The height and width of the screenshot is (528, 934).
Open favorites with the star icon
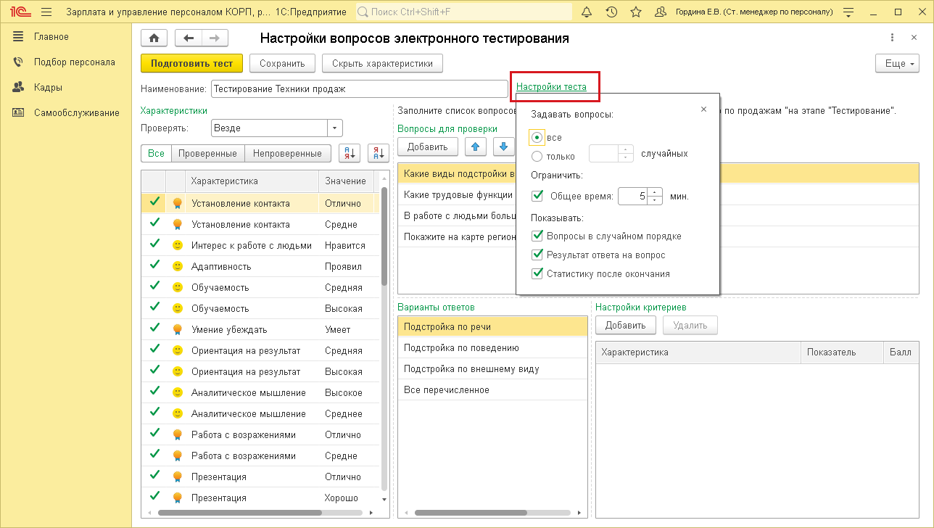[636, 12]
